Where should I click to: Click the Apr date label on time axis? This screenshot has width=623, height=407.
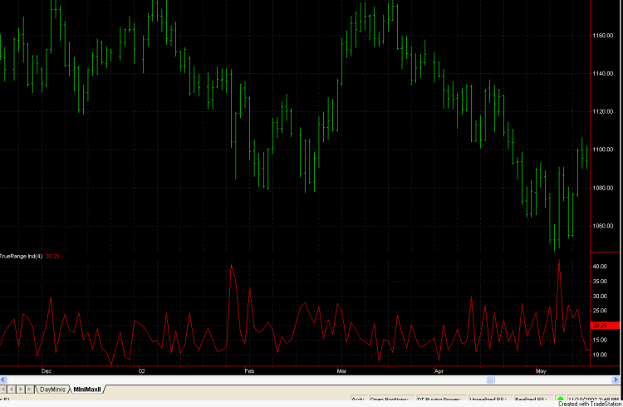point(439,371)
